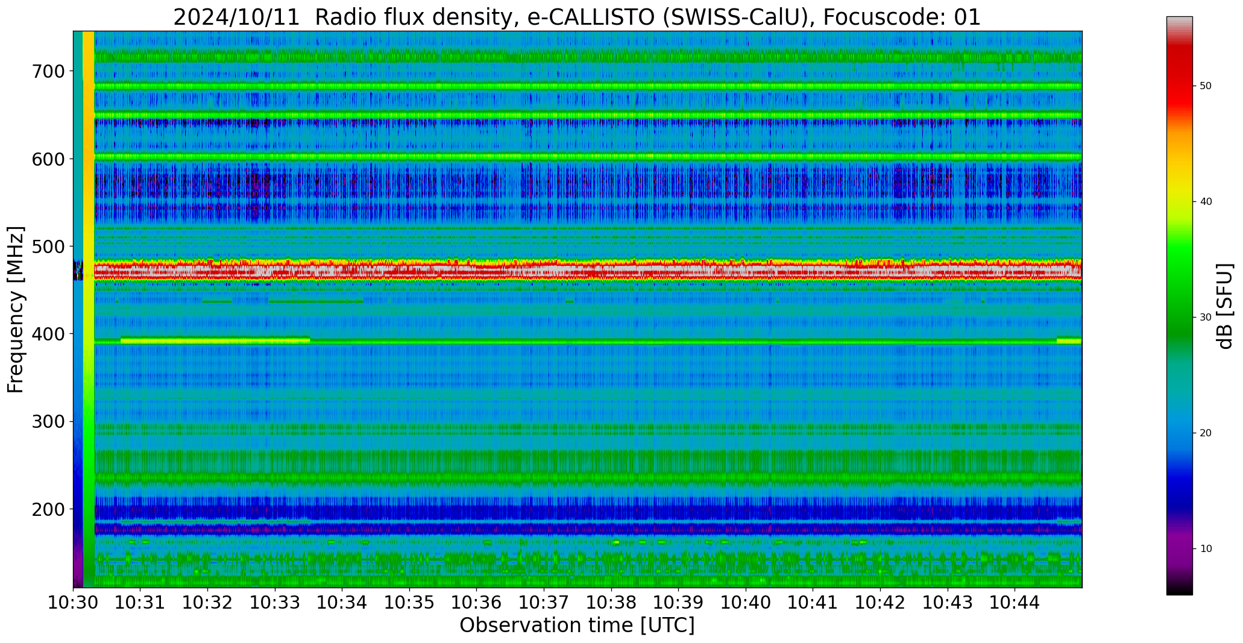Image resolution: width=1243 pixels, height=643 pixels.
Task: Click the 'Observation time [UTC]' axis label
Action: click(577, 626)
